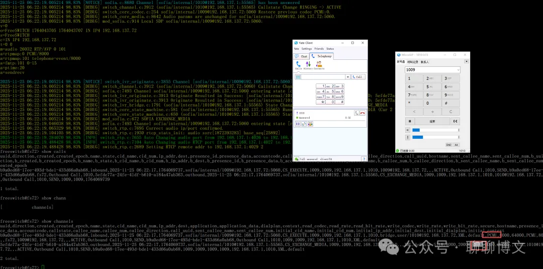This screenshot has width=543, height=269.
Task: Switch to the Chat tab in Yate
Action: pos(301,56)
